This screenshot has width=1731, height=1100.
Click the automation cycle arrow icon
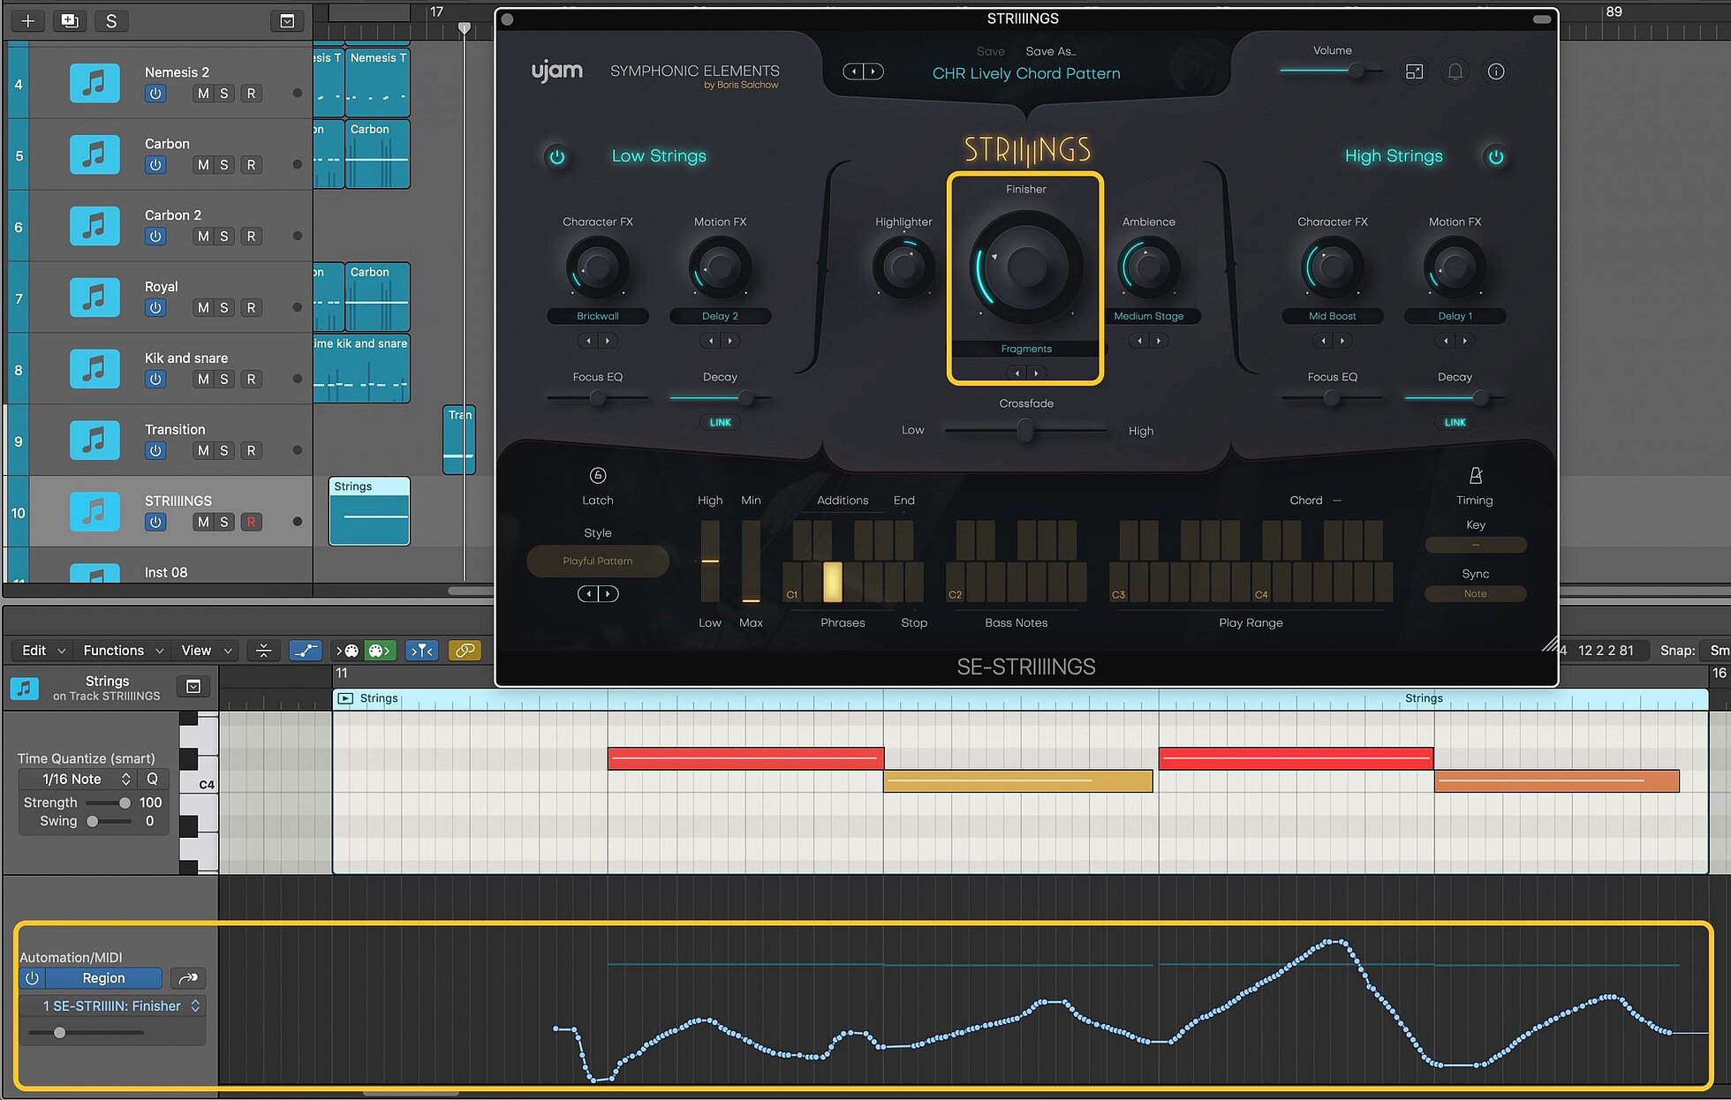tap(188, 978)
